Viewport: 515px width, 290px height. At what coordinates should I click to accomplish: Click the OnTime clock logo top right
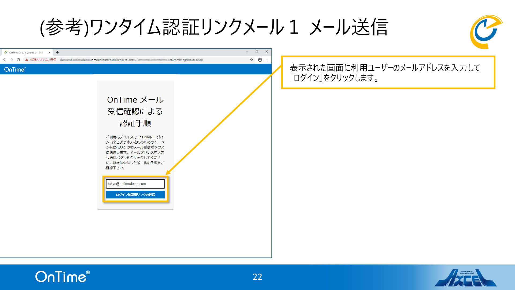pyautogui.click(x=486, y=32)
